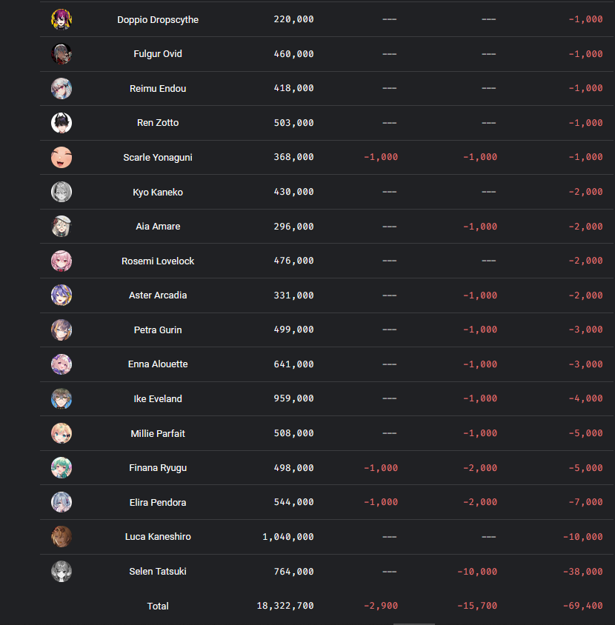Click Doppio Dropscythe's avatar icon
This screenshot has width=615, height=625.
tap(61, 19)
